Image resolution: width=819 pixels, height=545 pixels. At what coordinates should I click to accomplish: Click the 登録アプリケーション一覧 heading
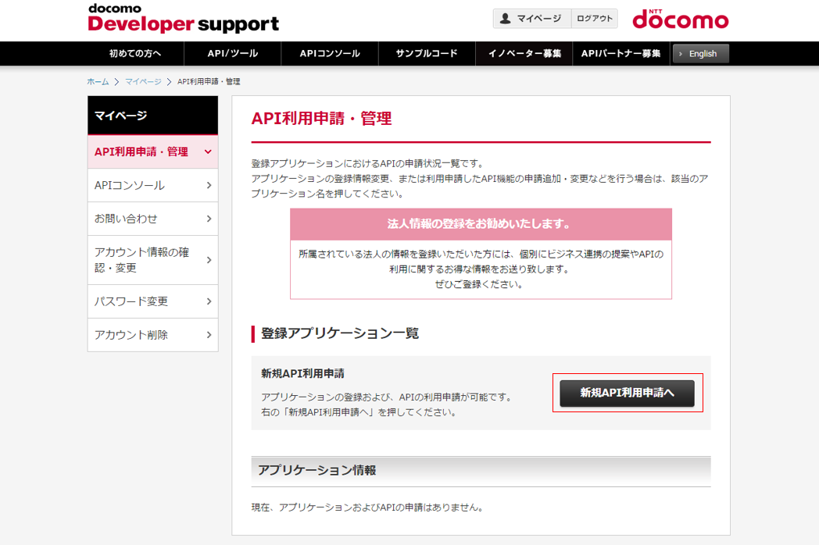(x=340, y=333)
